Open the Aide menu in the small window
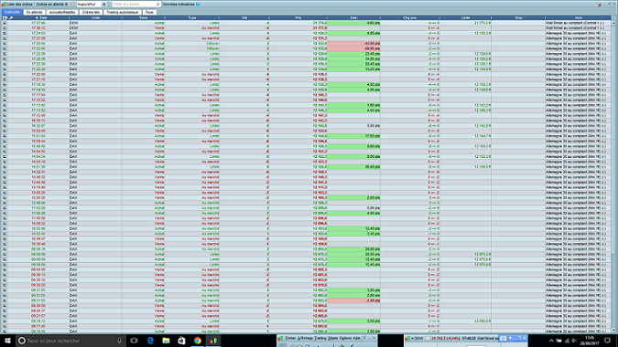The width and height of the screenshot is (618, 347). 356,338
